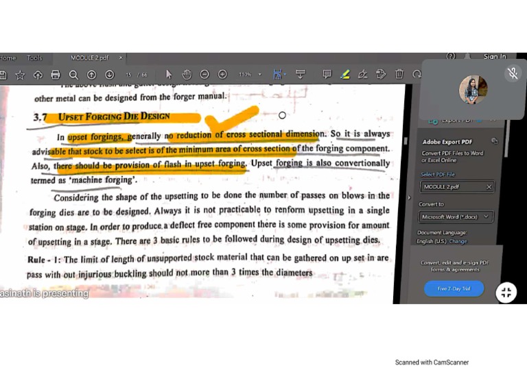Open the Microsoft Word (*.docx) dropdown
This screenshot has width=527, height=372.
[456, 216]
